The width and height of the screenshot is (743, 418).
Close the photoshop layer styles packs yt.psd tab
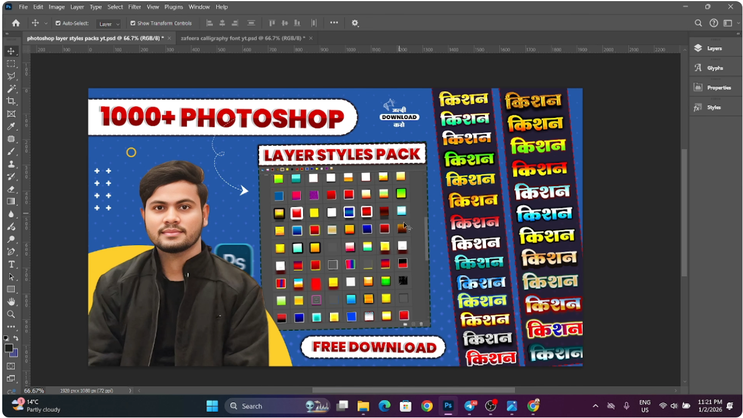tap(169, 38)
